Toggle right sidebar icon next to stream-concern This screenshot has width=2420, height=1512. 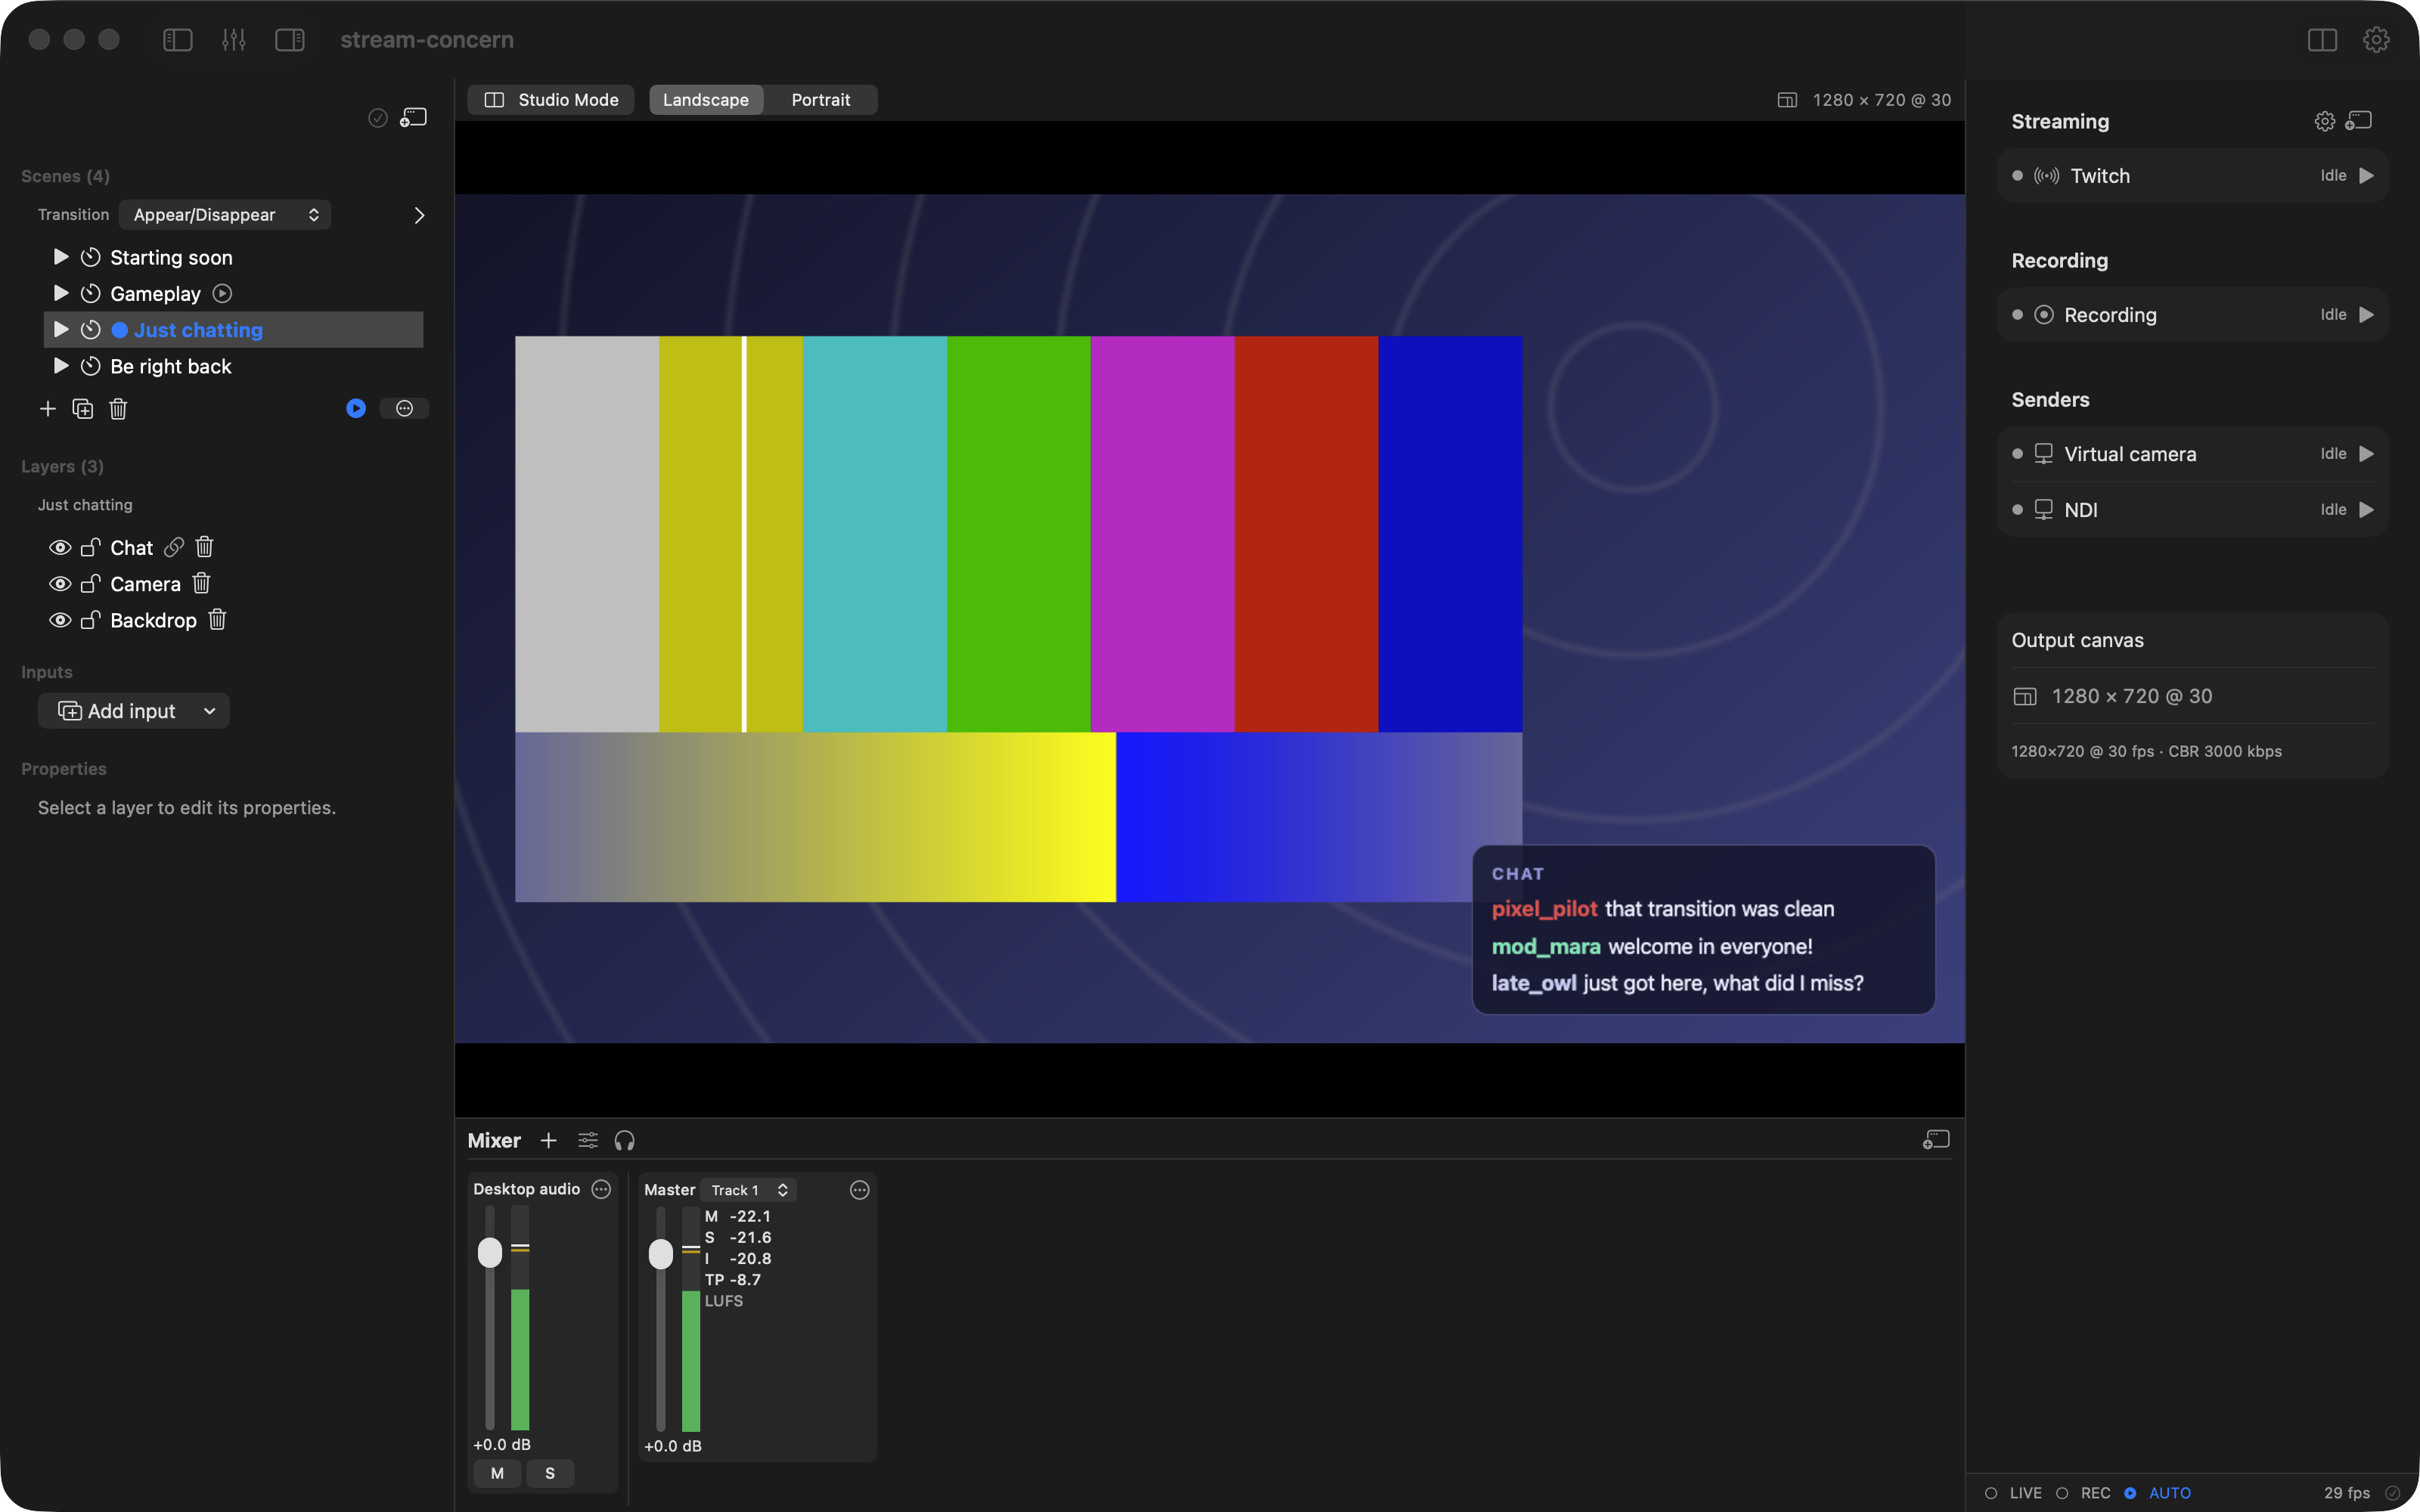click(290, 40)
